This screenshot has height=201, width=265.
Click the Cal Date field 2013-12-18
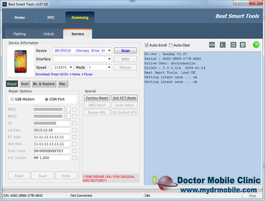(51, 130)
